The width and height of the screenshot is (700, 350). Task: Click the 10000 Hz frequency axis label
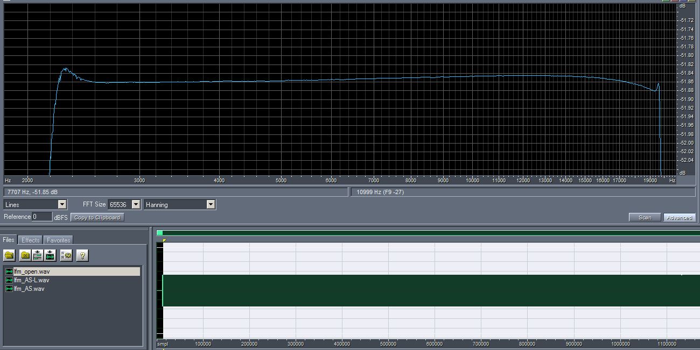tap(473, 181)
